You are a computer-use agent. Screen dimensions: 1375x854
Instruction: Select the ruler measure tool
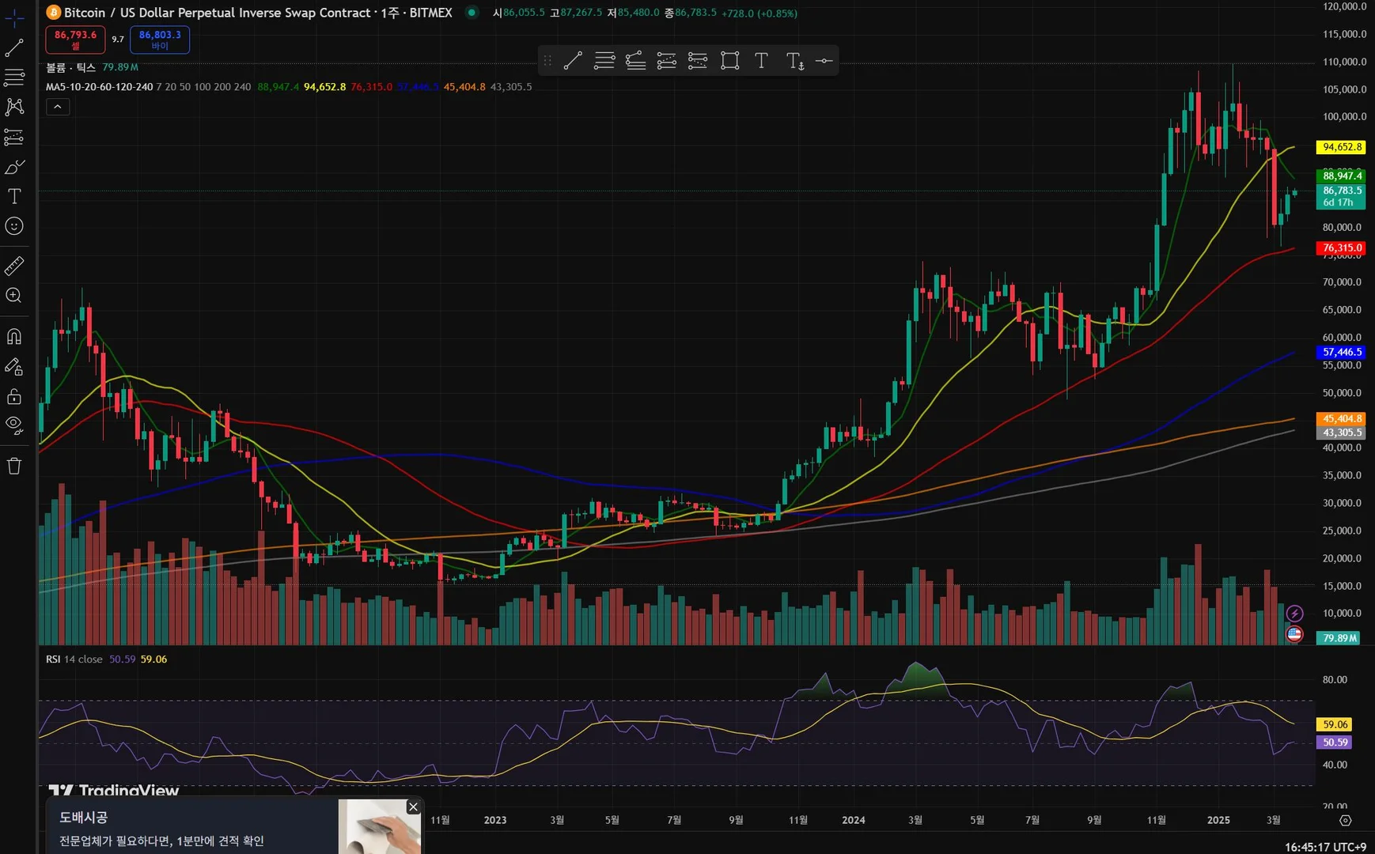click(14, 266)
